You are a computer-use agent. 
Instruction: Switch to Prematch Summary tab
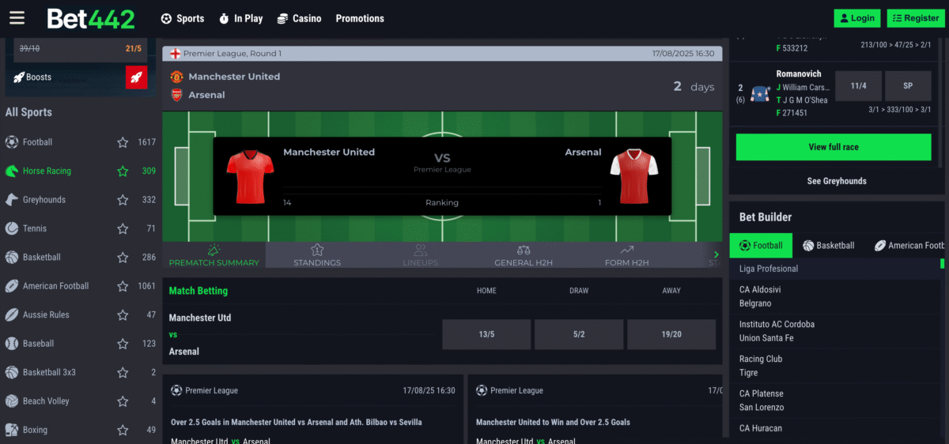(214, 255)
